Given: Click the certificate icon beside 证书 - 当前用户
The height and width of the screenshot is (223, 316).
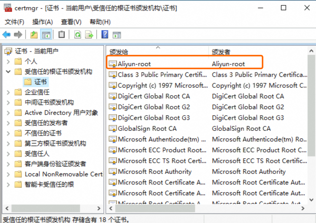Looking at the screenshot, I should pos(8,51).
